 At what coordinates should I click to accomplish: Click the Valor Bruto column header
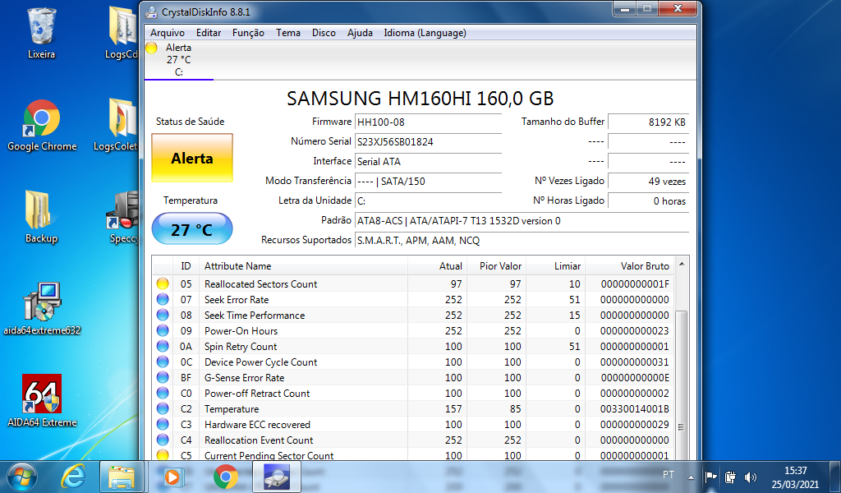(x=629, y=266)
